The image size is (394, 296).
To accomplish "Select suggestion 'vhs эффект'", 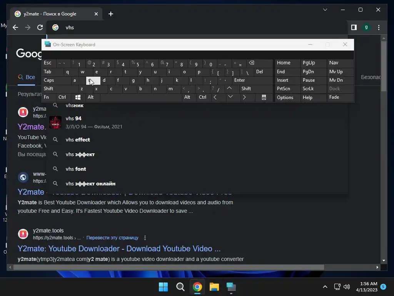I will pyautogui.click(x=197, y=154).
